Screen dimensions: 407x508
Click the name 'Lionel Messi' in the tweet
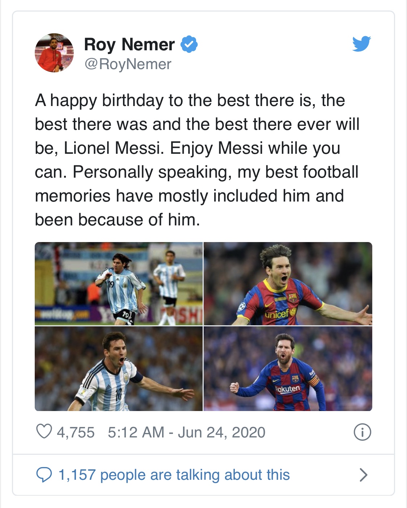coord(112,148)
